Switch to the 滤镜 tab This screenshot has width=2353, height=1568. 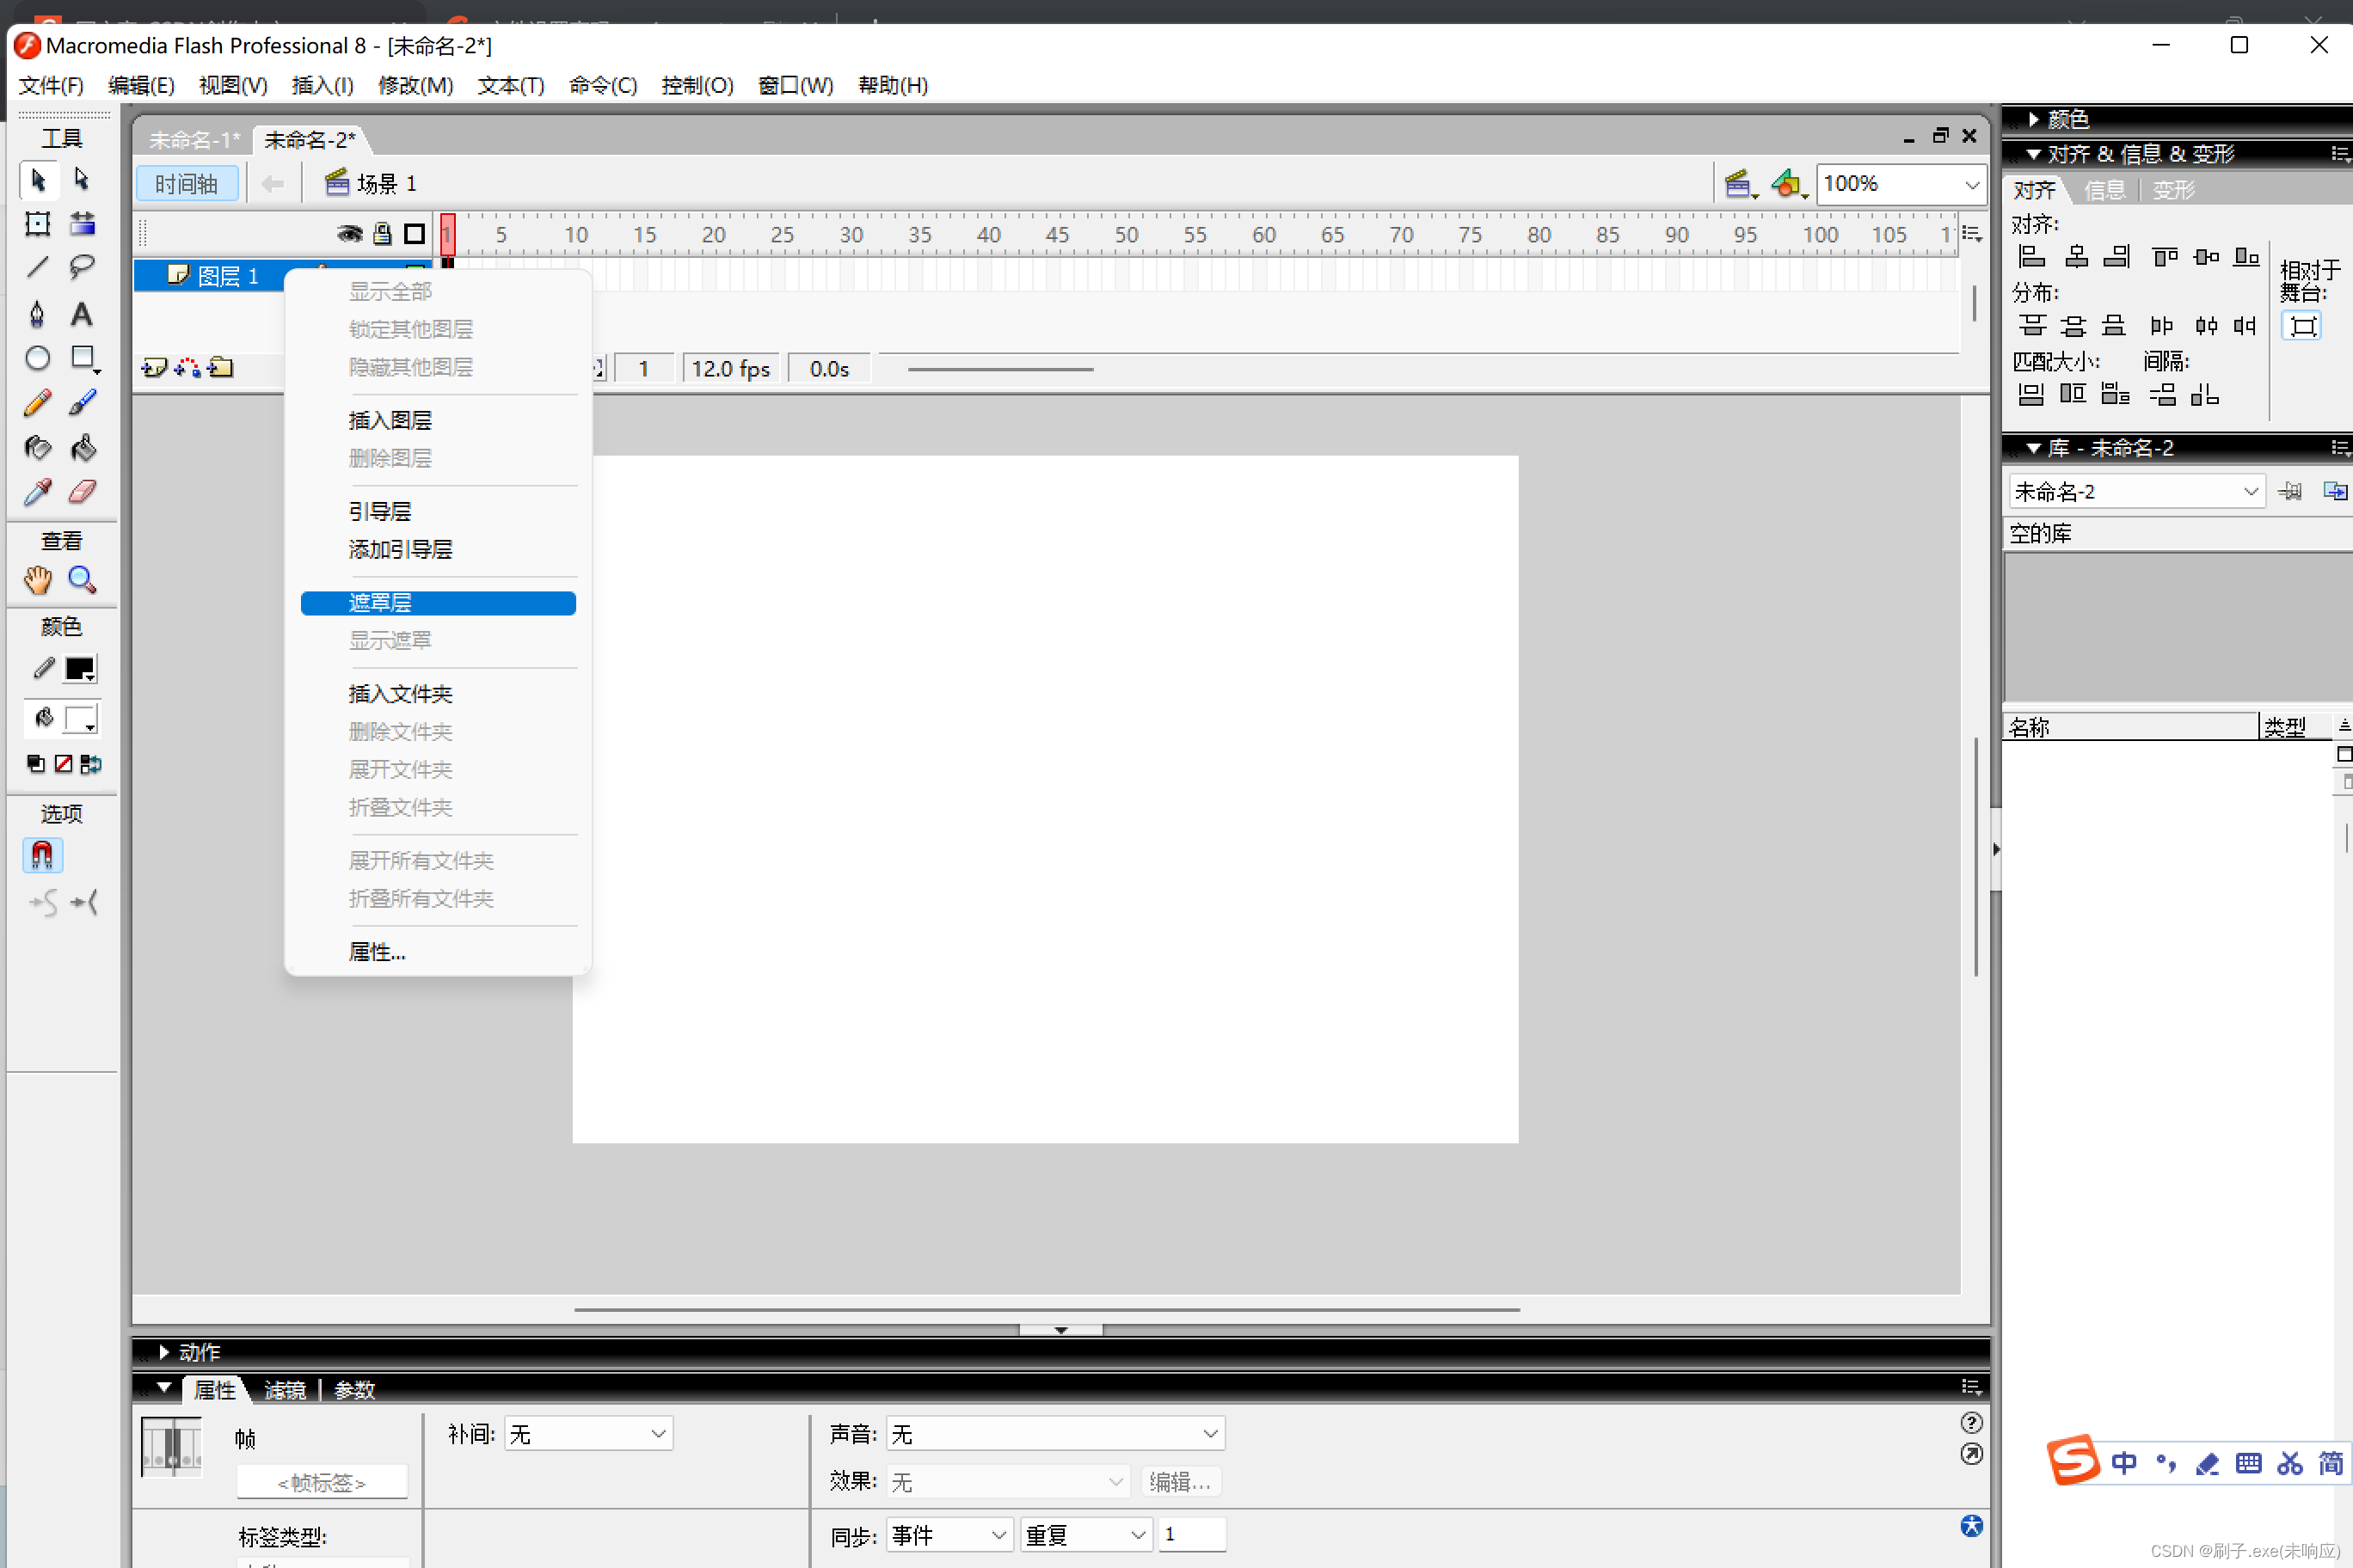pyautogui.click(x=286, y=1390)
